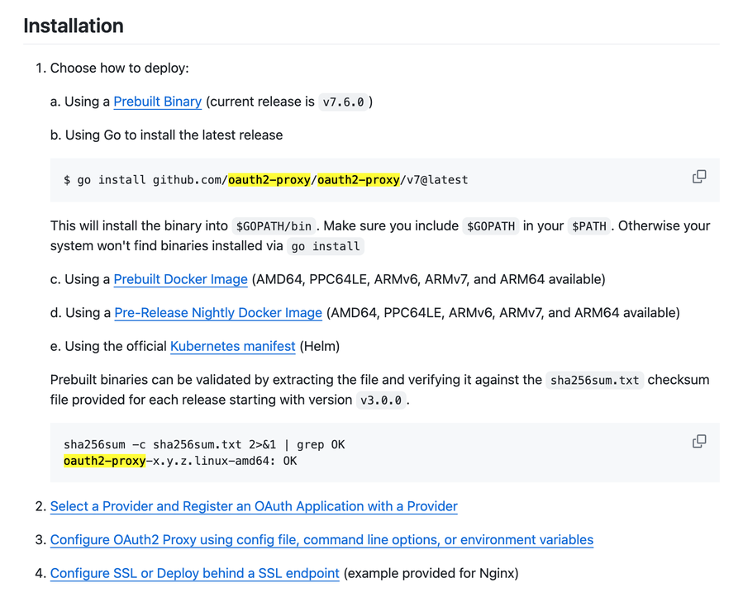Screen dimensions: 743x602
Task: Open the Prebuilt Binary link
Action: click(x=157, y=102)
